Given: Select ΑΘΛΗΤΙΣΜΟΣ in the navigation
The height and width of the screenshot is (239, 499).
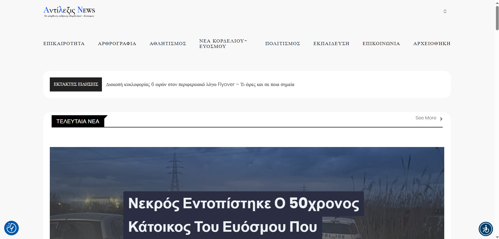Looking at the screenshot, I should point(168,44).
